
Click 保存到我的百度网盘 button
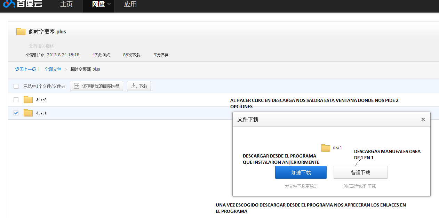tap(97, 86)
